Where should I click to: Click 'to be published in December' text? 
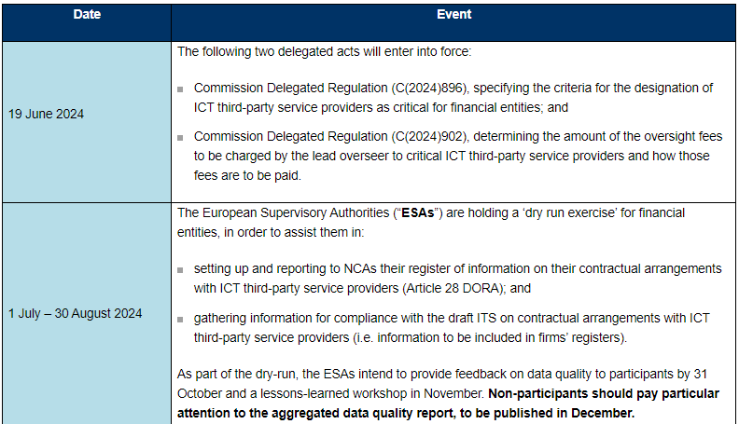pyautogui.click(x=560, y=412)
